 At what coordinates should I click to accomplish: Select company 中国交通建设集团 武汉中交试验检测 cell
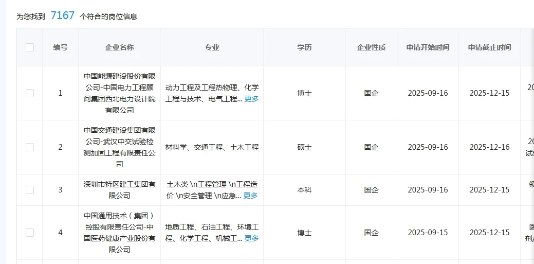click(120, 147)
